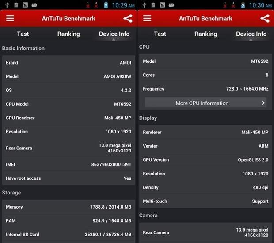Open Ranking tab on the CPU screen
This screenshot has width=274, height=243.
205,34
